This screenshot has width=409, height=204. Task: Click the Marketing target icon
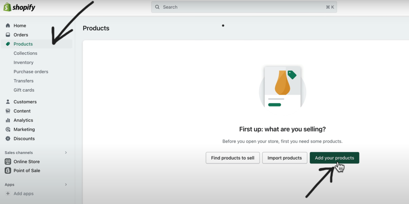(x=8, y=129)
